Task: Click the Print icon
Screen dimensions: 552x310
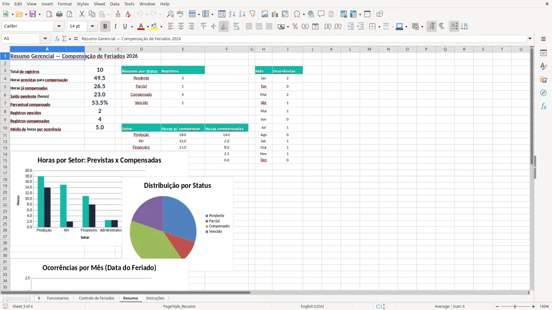Action: click(59, 14)
